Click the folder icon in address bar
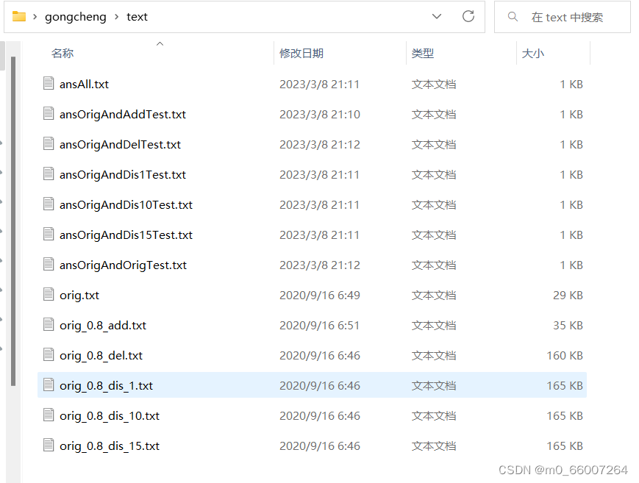 [18, 17]
